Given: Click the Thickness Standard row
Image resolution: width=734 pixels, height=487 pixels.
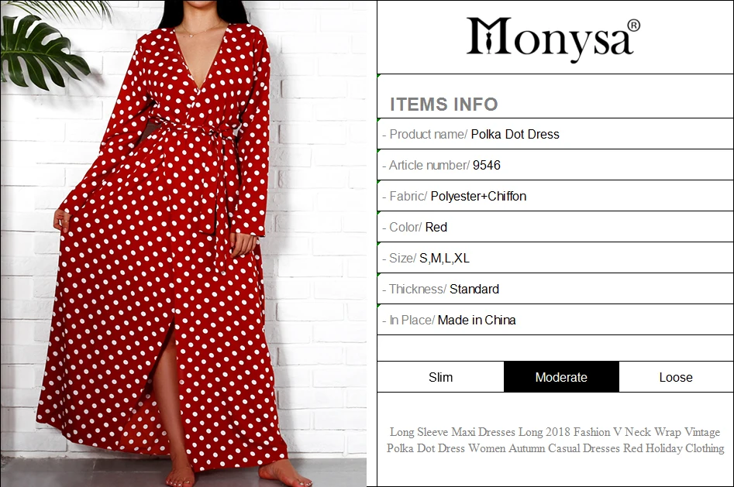Looking at the screenshot, I should tap(555, 289).
